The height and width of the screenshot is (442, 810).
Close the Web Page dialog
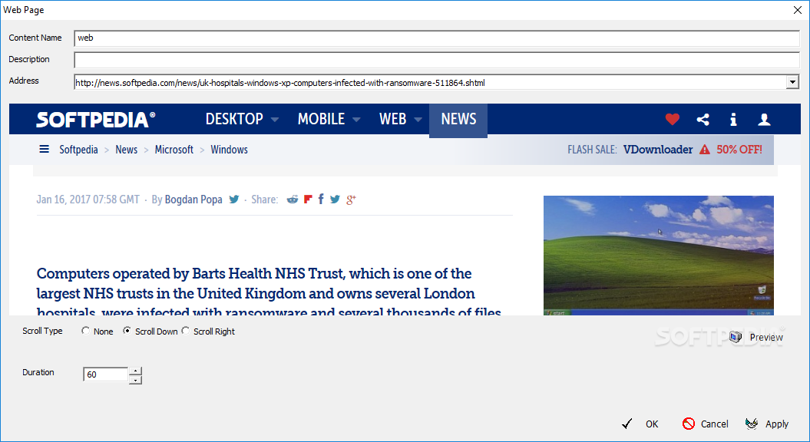[x=798, y=10]
